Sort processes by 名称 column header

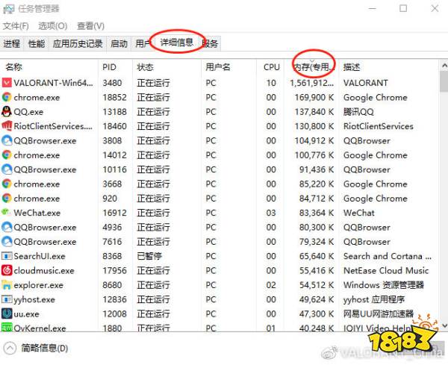(14, 66)
